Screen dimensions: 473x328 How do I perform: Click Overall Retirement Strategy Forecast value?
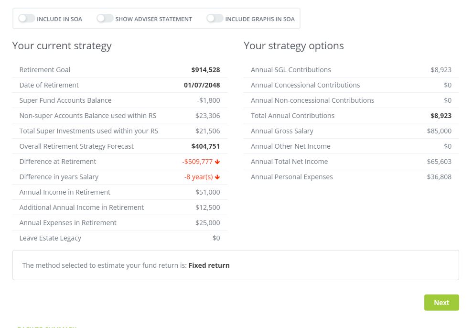click(x=205, y=146)
